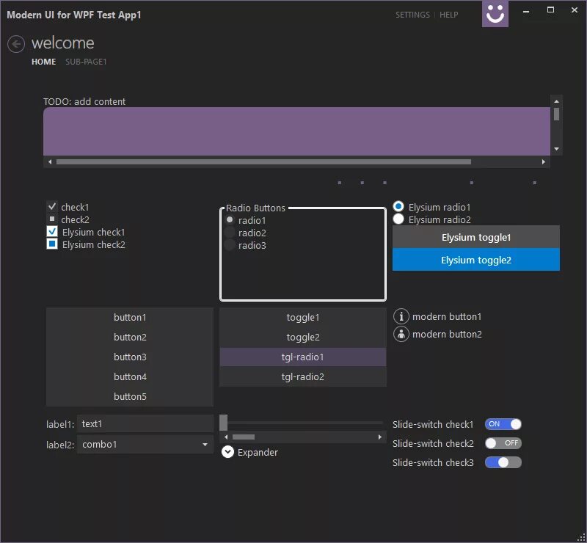The height and width of the screenshot is (543, 587).
Task: Click button4
Action: [130, 376]
